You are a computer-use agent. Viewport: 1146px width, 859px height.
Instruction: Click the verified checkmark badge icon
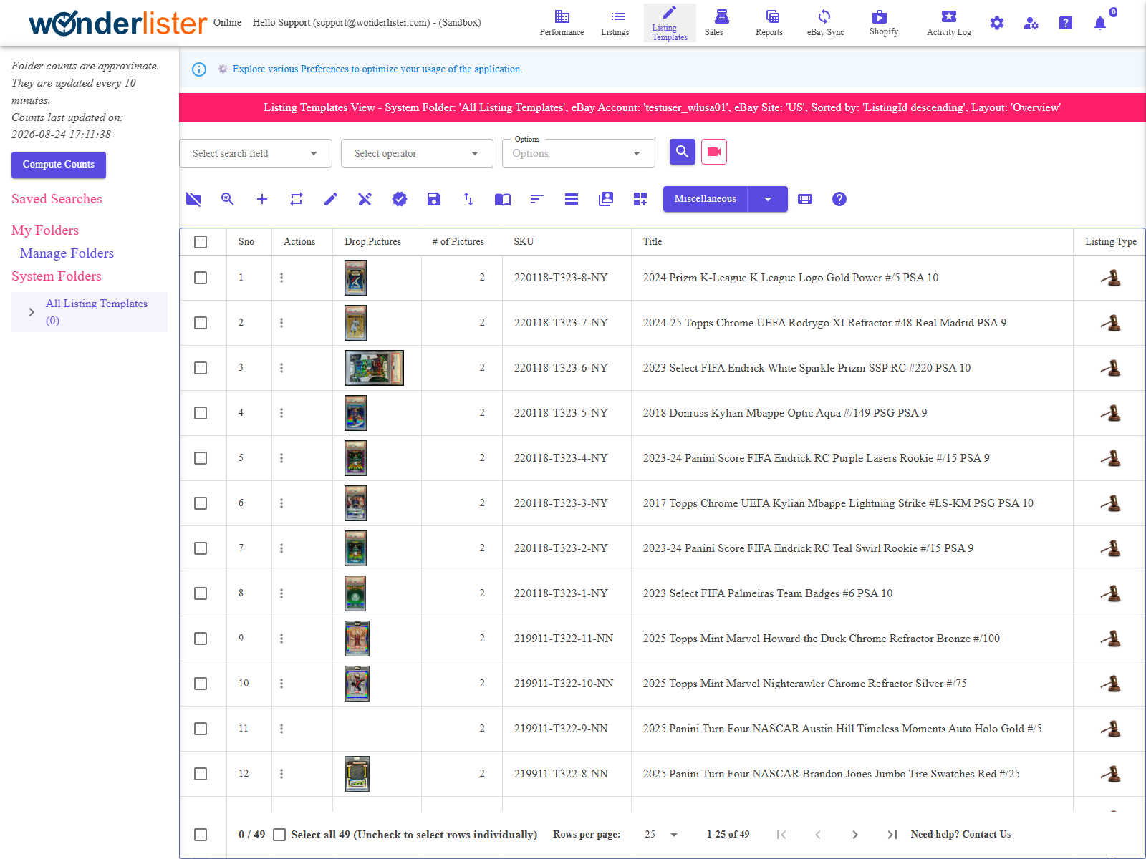click(400, 199)
